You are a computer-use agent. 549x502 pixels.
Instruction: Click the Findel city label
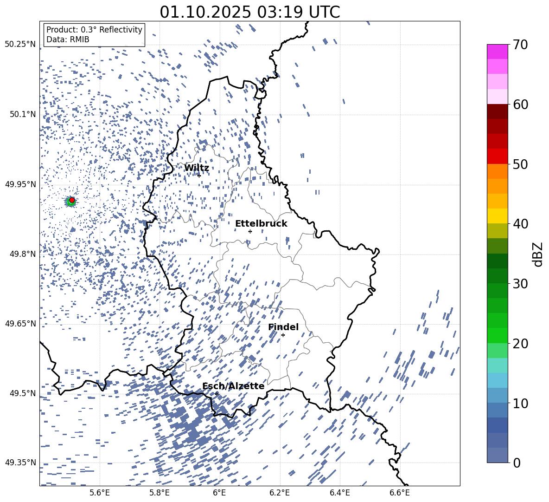tap(283, 327)
